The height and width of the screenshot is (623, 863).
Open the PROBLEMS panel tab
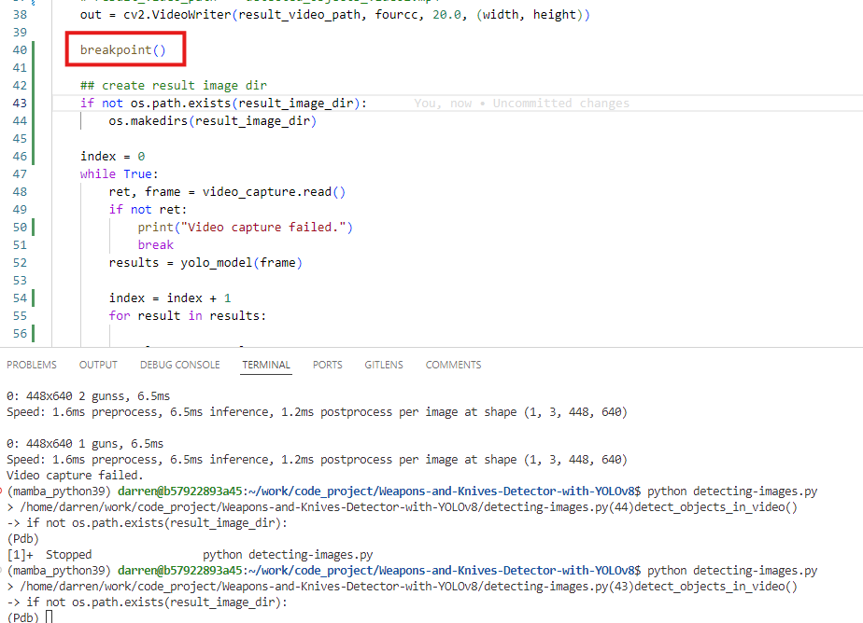(32, 365)
